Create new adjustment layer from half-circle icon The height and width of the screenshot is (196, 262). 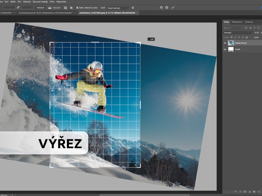click(250, 192)
